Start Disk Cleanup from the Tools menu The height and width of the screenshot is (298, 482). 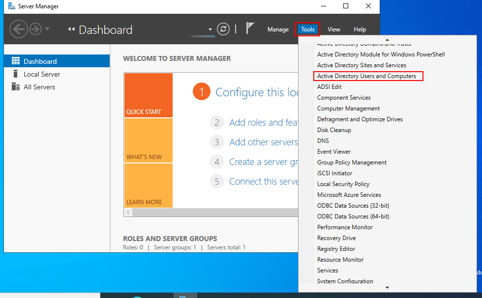point(334,130)
